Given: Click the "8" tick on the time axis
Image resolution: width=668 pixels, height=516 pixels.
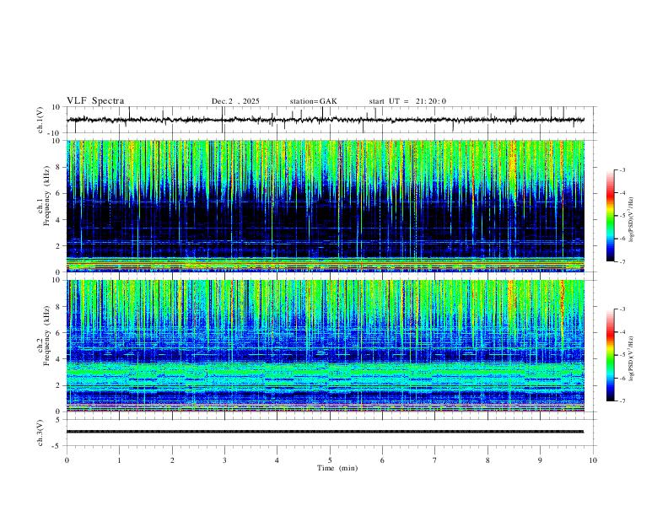Looking at the screenshot, I should (488, 460).
